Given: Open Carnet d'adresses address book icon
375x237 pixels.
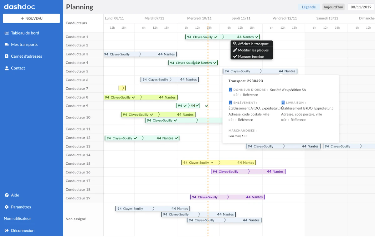Looking at the screenshot, I should point(7,56).
